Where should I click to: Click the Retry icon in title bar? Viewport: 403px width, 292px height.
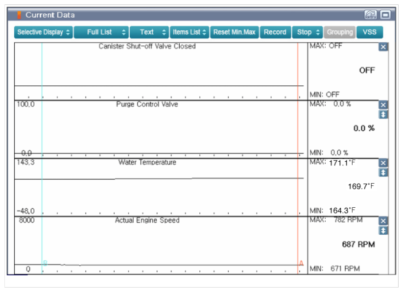tap(371, 15)
